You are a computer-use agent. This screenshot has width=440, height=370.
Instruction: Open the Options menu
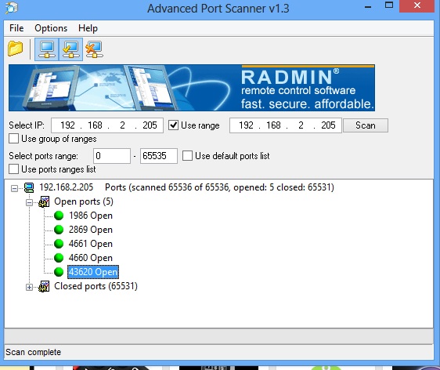[51, 28]
